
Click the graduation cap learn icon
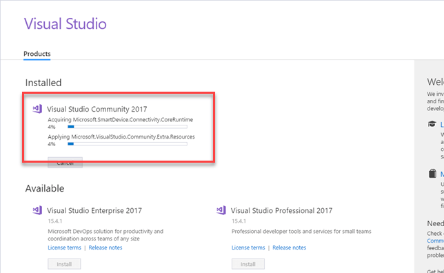(432, 124)
